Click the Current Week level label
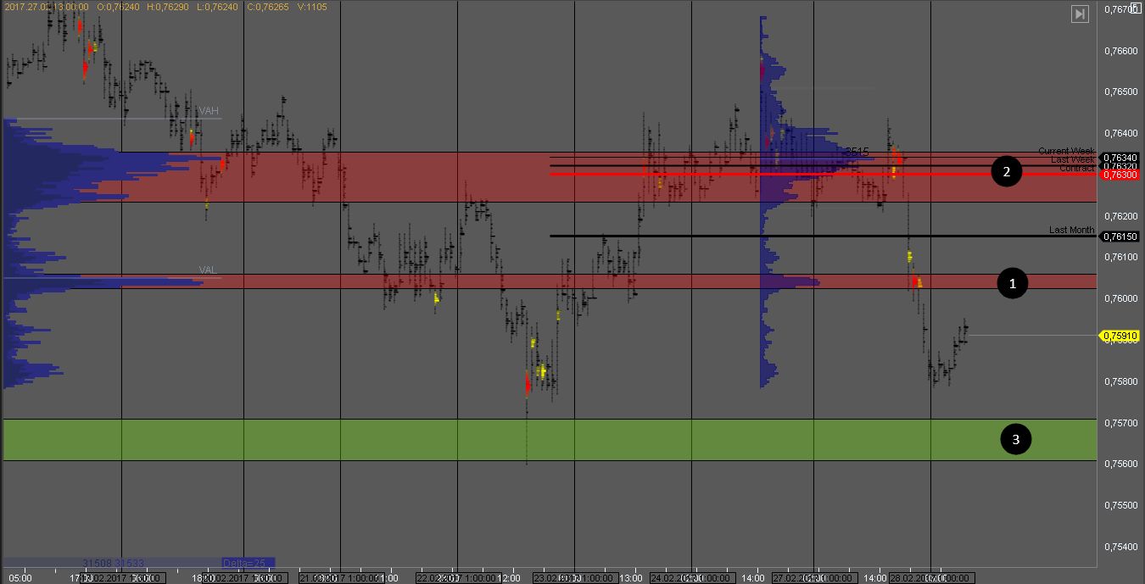 (1066, 151)
